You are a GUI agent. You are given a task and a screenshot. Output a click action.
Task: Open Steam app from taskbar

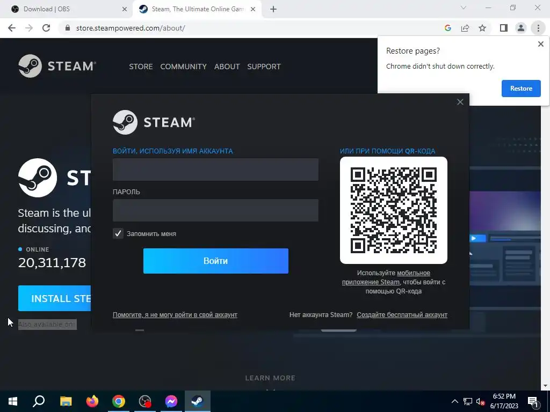[x=198, y=401]
